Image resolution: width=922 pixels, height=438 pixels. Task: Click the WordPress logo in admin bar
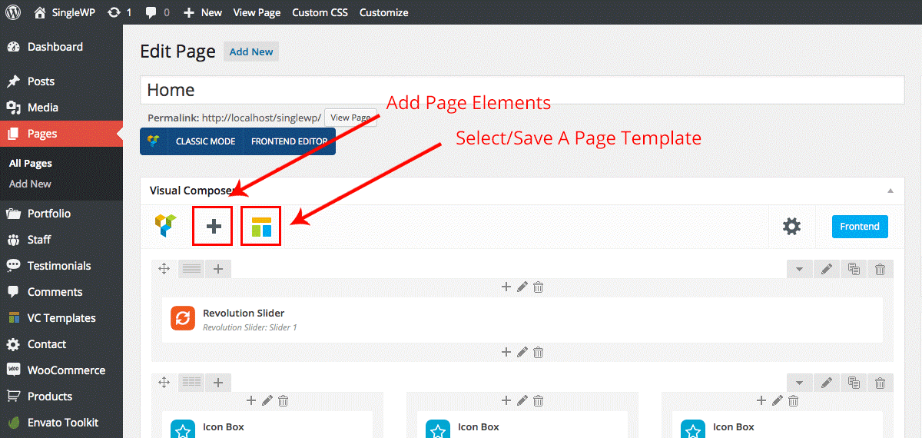point(13,12)
